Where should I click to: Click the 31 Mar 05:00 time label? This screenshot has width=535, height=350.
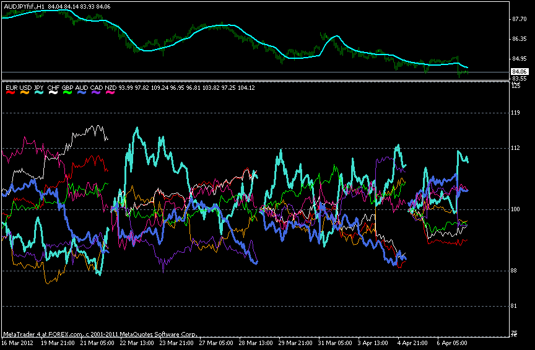click(x=335, y=343)
